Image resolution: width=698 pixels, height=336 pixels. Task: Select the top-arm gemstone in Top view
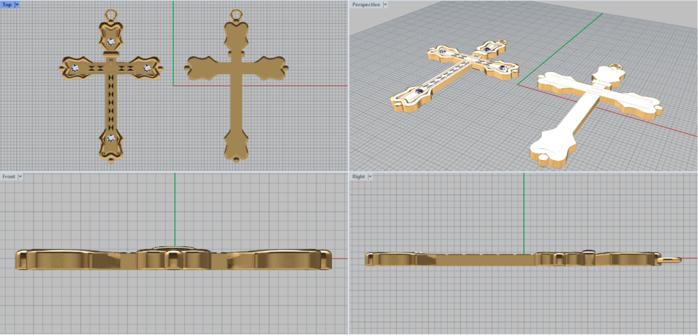click(111, 42)
